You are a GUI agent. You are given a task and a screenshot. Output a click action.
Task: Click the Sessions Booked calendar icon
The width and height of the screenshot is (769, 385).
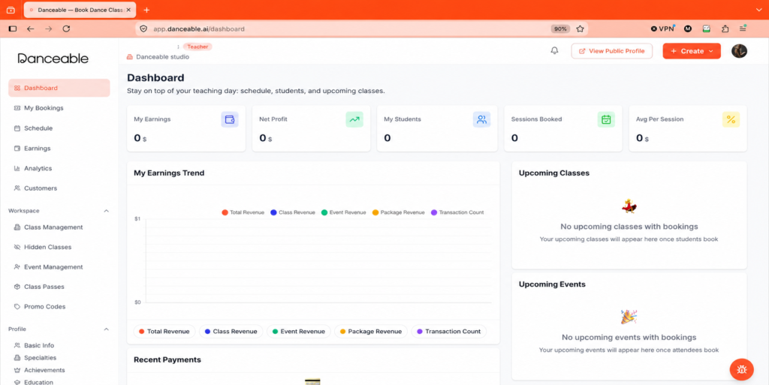pyautogui.click(x=606, y=119)
